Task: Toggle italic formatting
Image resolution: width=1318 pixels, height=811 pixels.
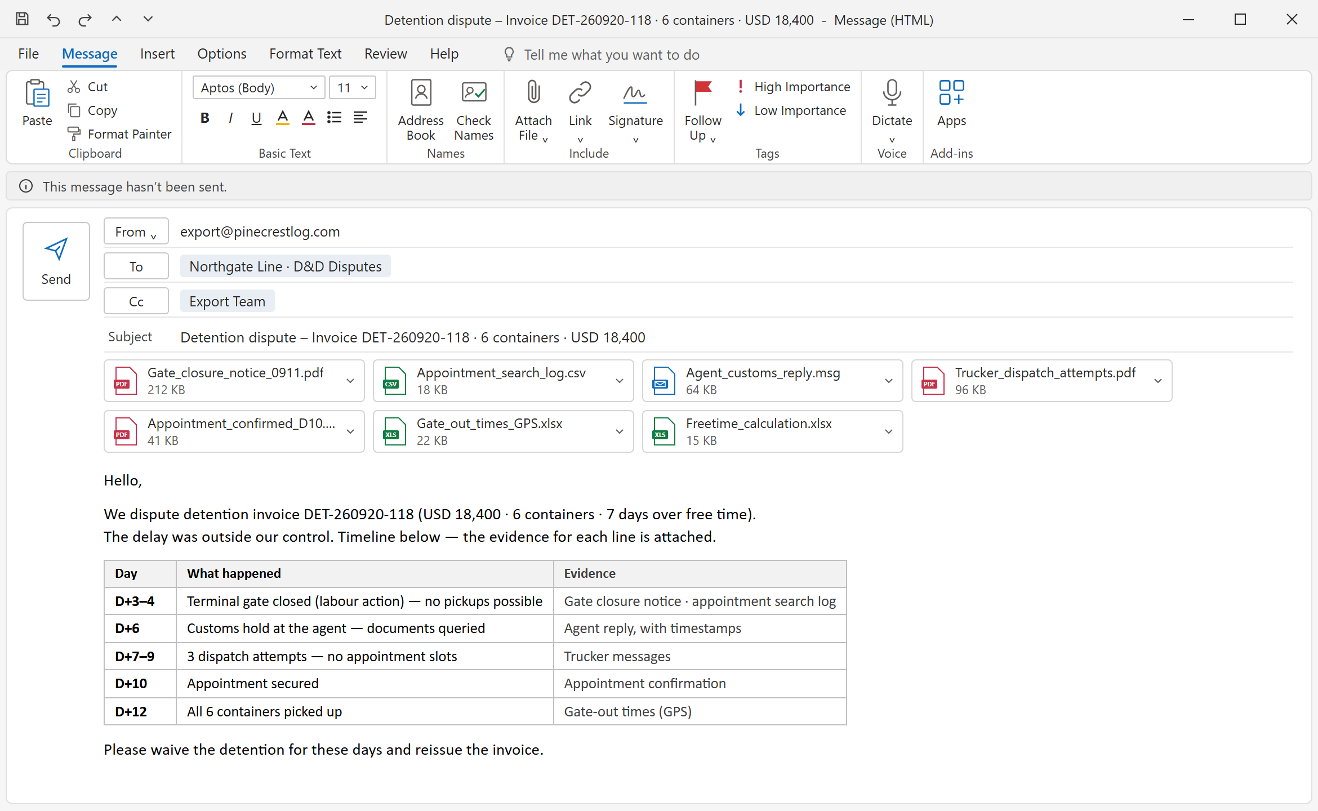Action: click(x=230, y=118)
